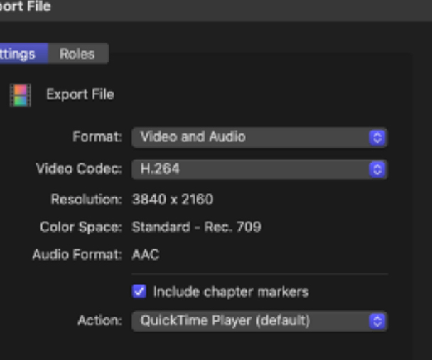This screenshot has width=432, height=360.
Task: Open the Format dropdown showing Video and Audio
Action: 259,137
